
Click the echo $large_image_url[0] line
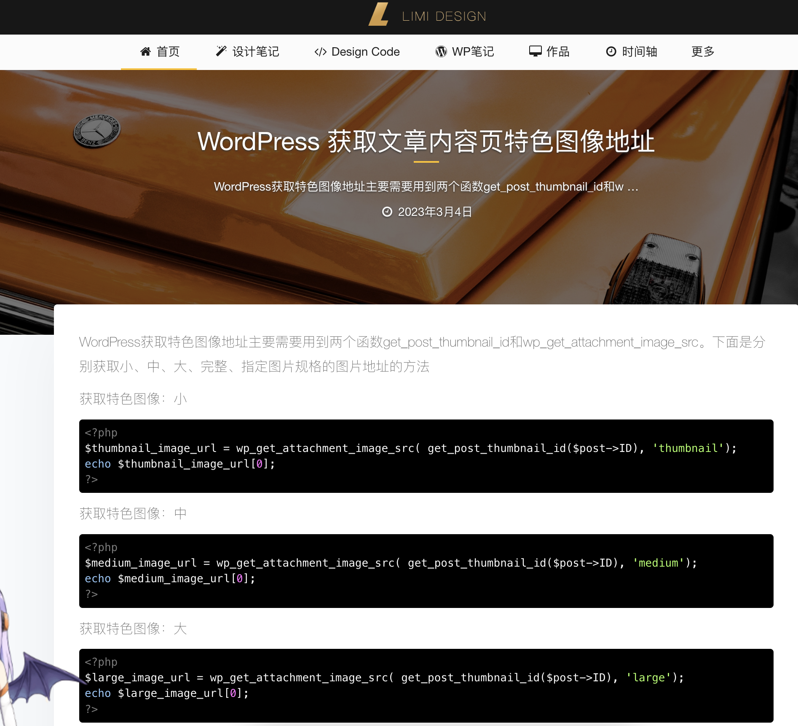(167, 693)
